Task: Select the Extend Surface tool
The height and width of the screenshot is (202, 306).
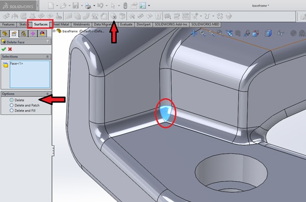Action: [x=132, y=16]
